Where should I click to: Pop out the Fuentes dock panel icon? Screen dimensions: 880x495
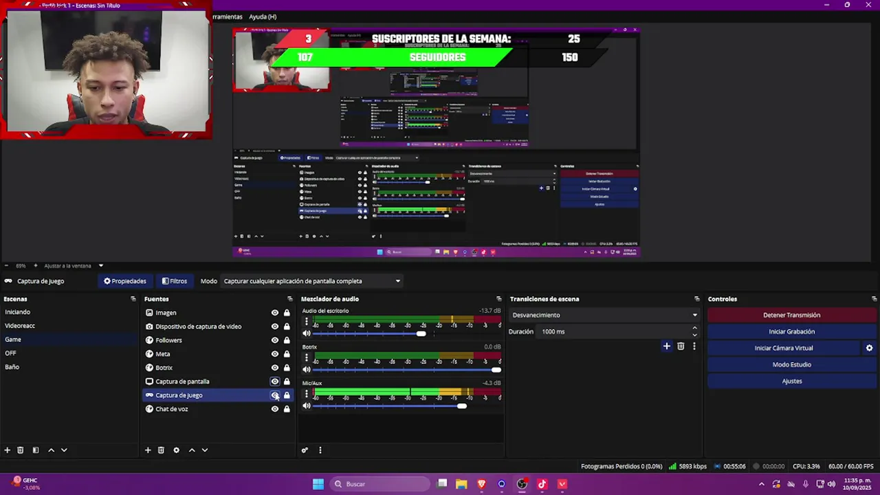coord(290,299)
